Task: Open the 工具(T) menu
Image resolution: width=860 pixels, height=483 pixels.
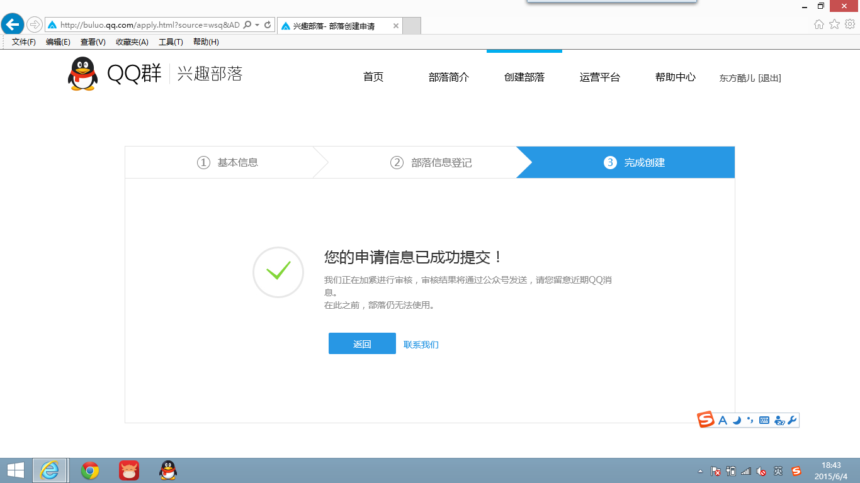Action: click(x=171, y=42)
